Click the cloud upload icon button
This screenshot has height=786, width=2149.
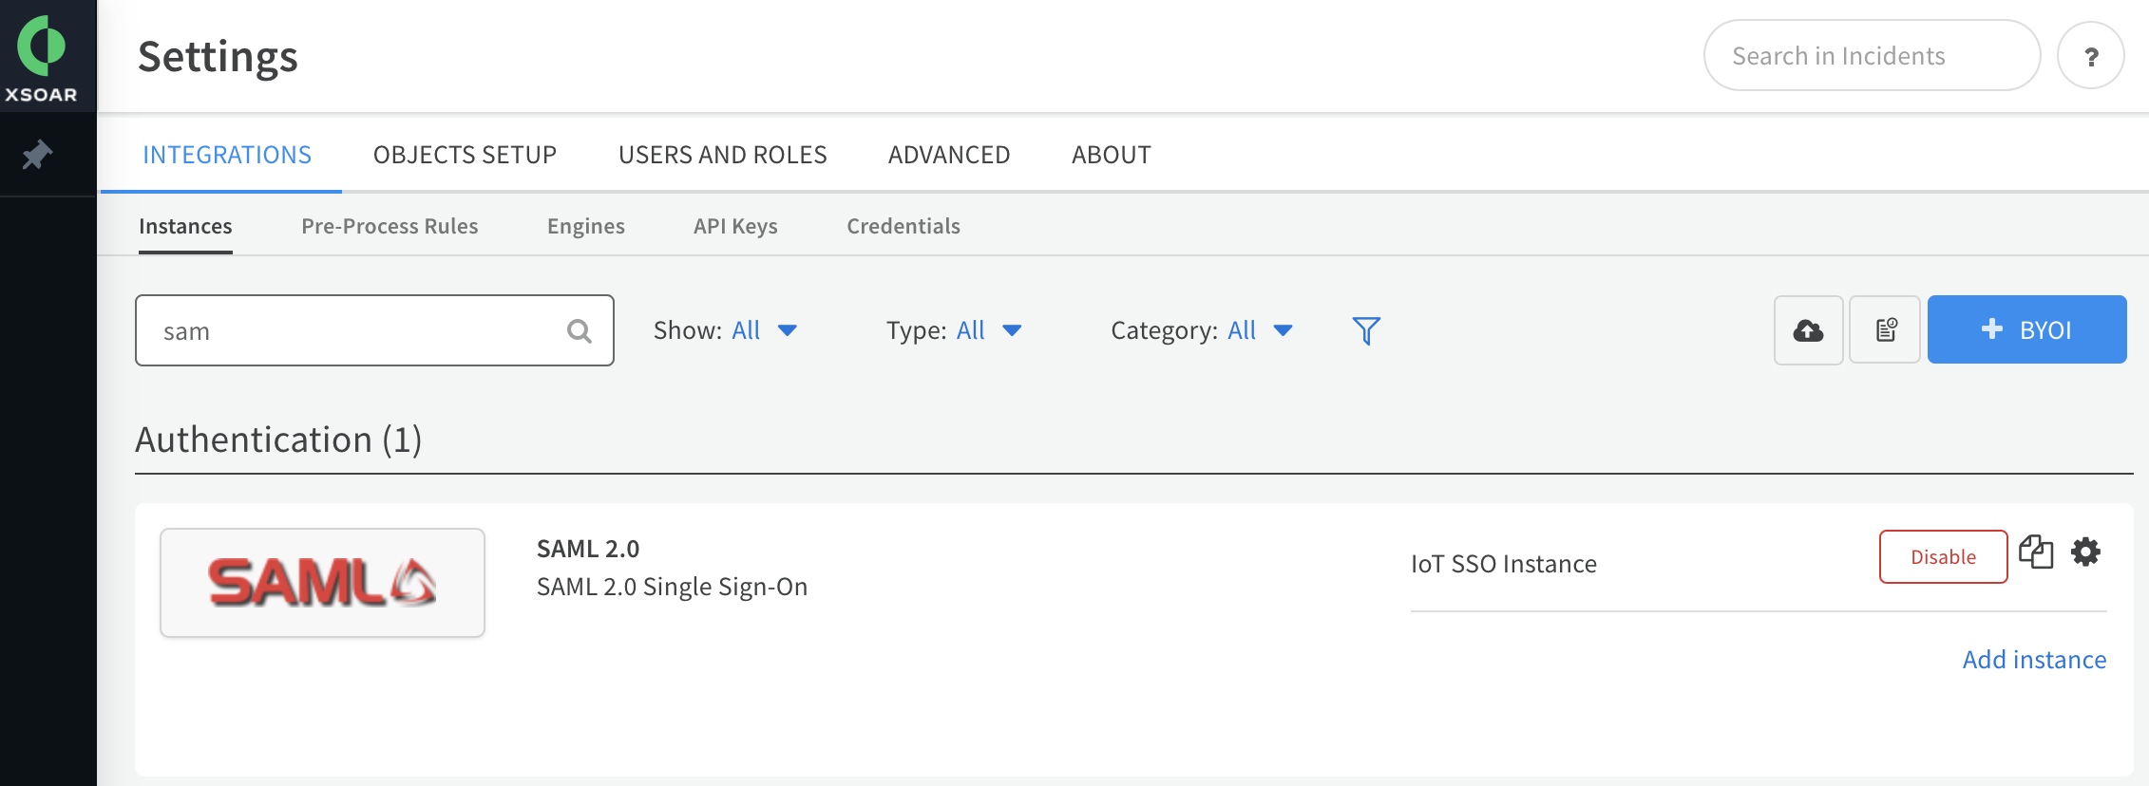tap(1808, 330)
